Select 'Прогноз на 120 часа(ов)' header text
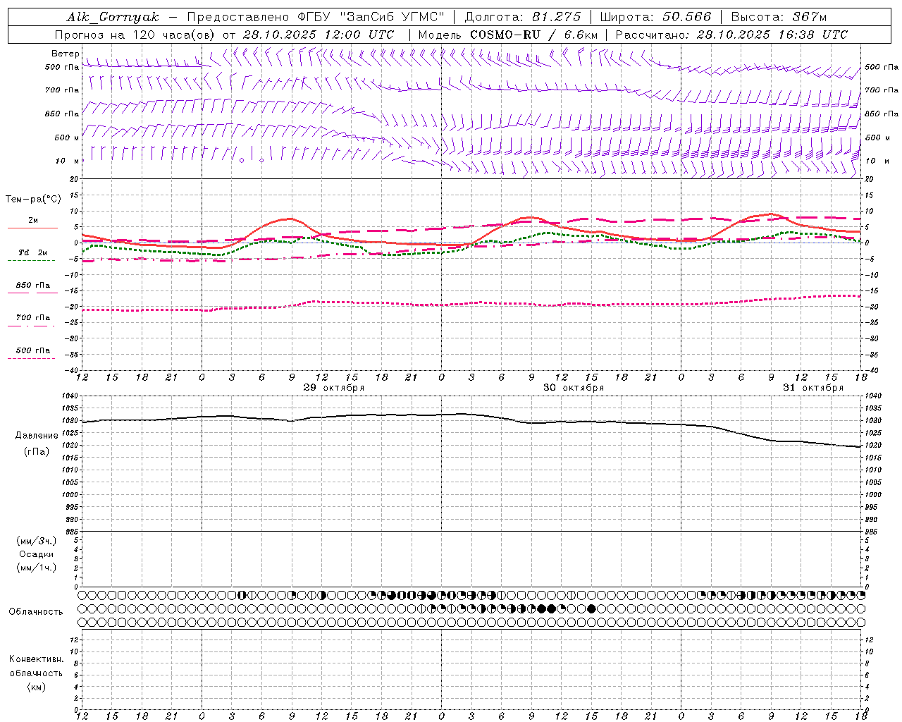Viewport: 902px width, 722px height. [135, 35]
